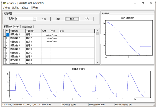
Task: Click cell 样品名称 2
Action: [x=17, y=38]
